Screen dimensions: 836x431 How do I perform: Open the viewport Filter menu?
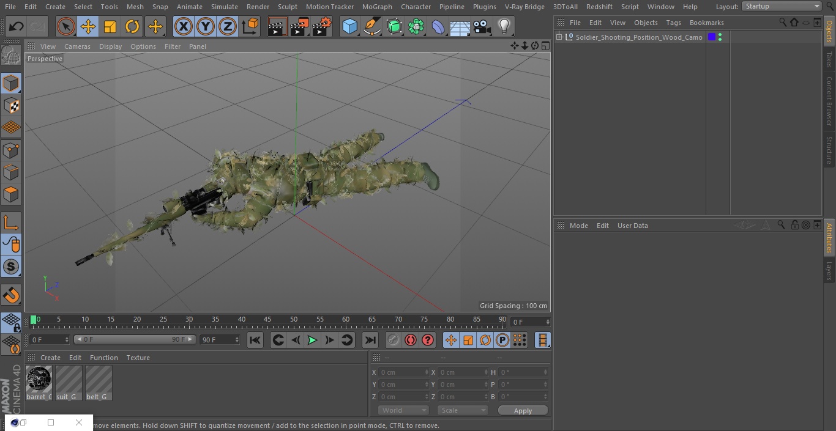click(x=173, y=46)
